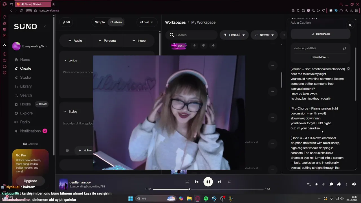361x203 pixels.
Task: Click the Upgrade button
Action: click(30, 181)
